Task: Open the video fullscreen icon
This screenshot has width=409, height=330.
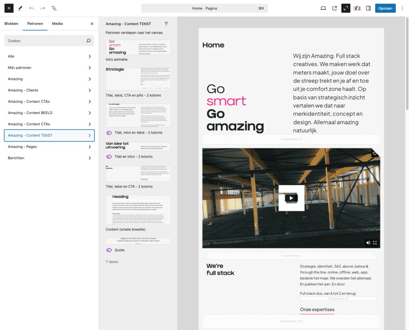Action: point(375,243)
